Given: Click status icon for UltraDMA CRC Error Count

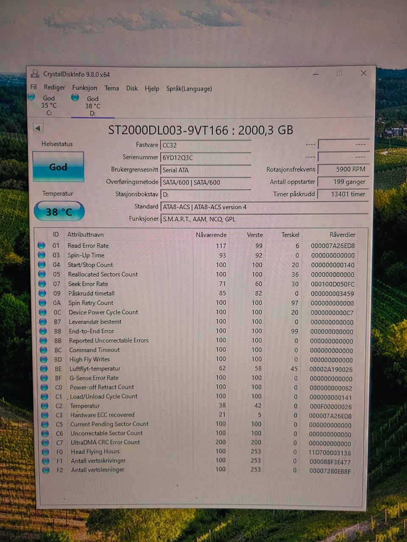Looking at the screenshot, I should [x=45, y=442].
